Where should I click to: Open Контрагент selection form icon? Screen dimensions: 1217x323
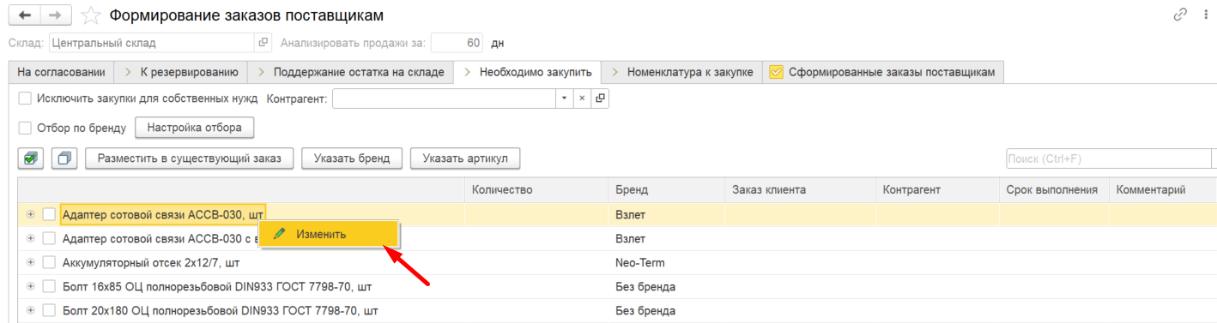coord(600,99)
